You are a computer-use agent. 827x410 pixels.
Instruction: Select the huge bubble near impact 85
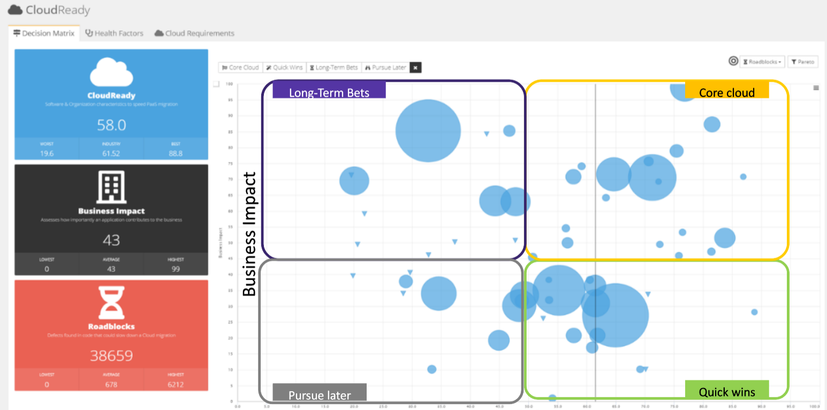(x=428, y=130)
